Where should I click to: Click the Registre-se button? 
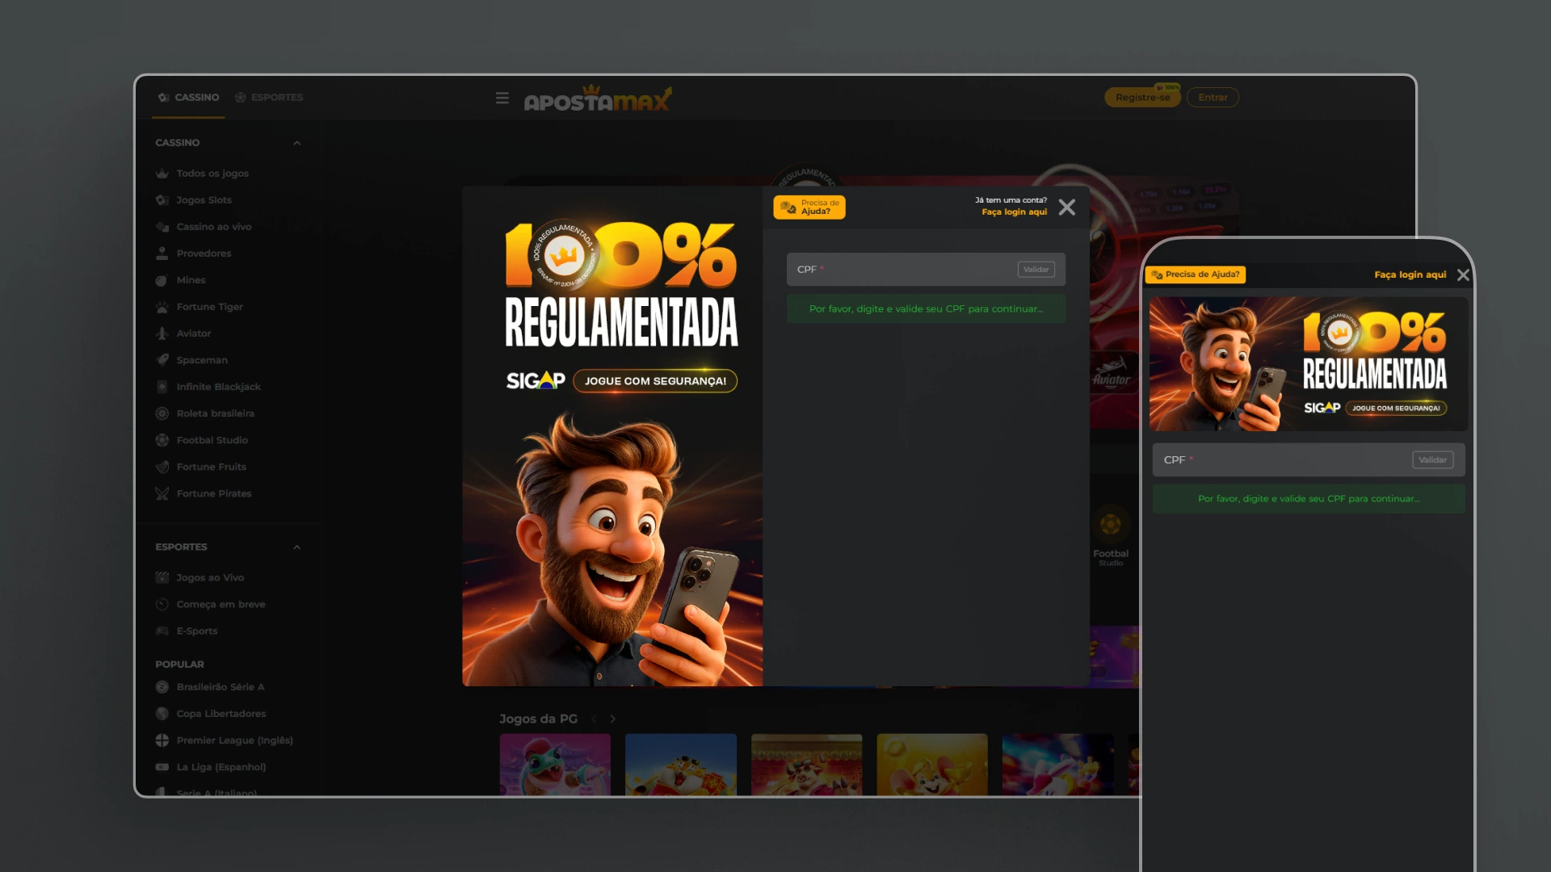tap(1141, 98)
